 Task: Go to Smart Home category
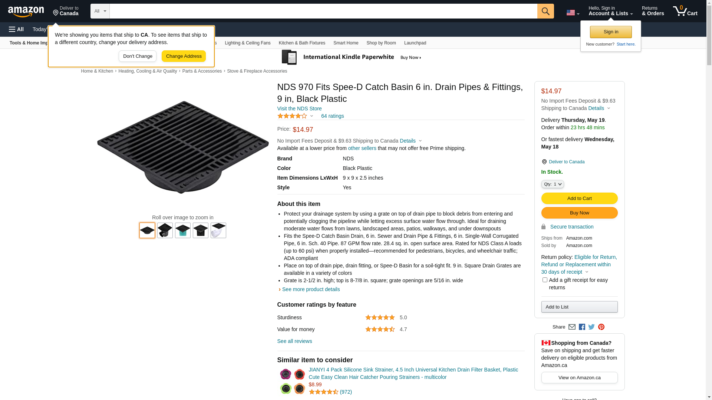(x=346, y=43)
